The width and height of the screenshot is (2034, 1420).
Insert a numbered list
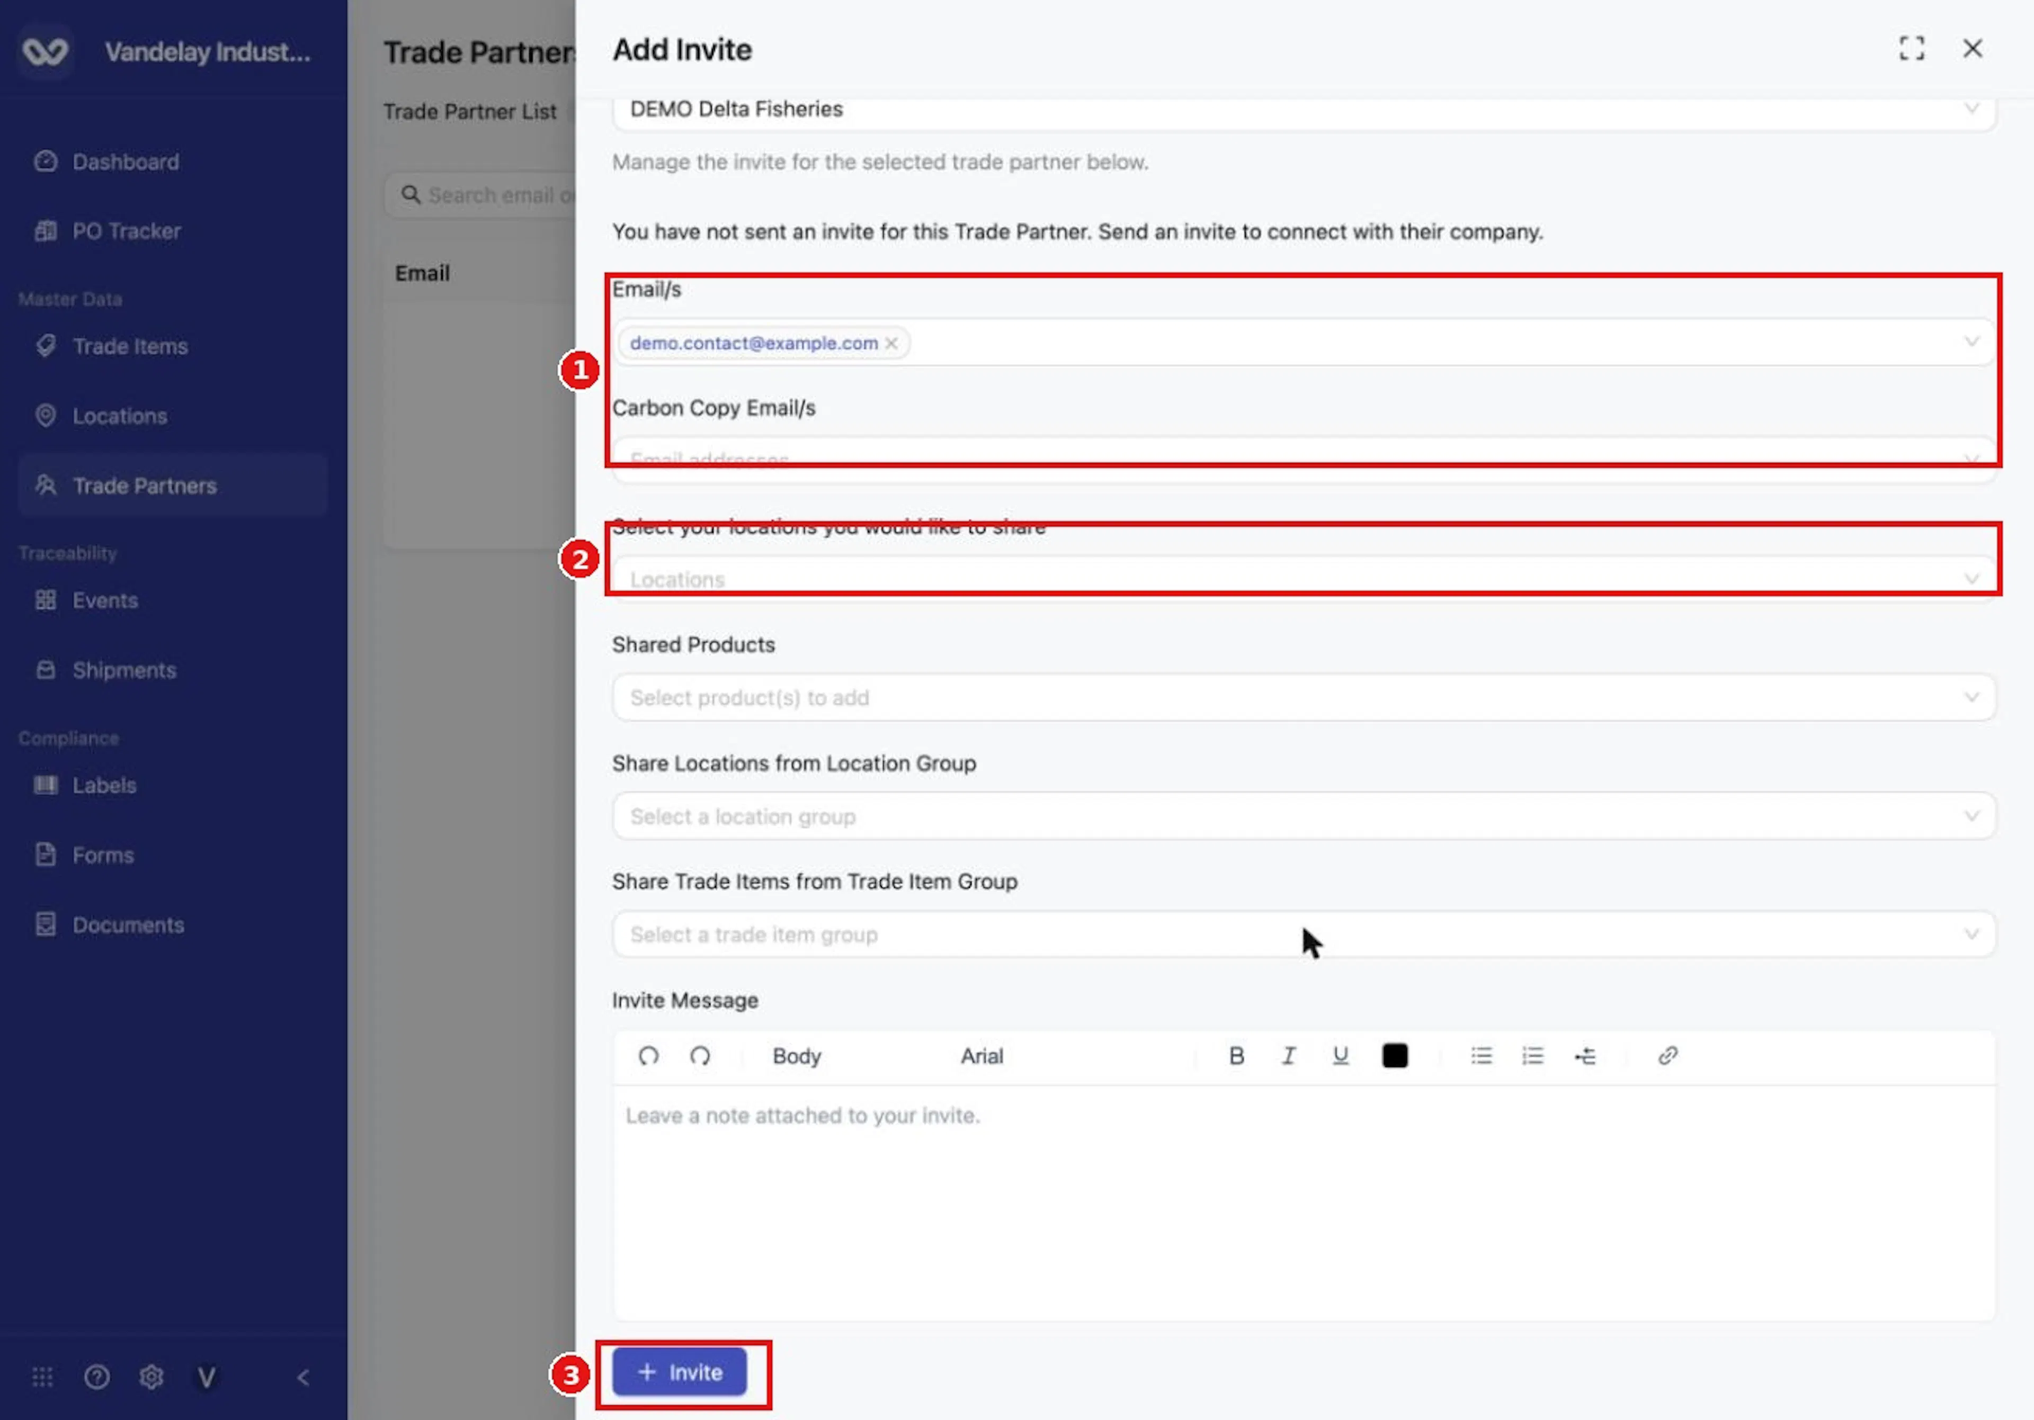[x=1532, y=1055]
